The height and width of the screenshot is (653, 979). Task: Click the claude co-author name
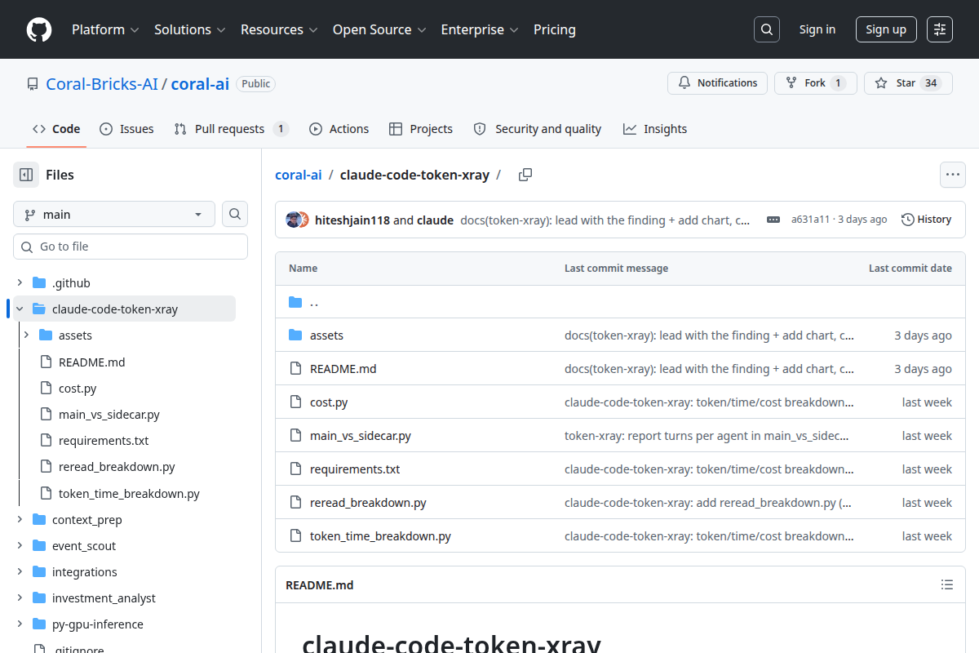pyautogui.click(x=435, y=220)
